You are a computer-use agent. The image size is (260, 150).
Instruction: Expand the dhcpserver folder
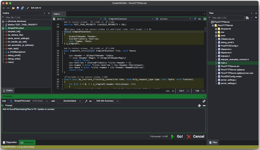pos(216,29)
